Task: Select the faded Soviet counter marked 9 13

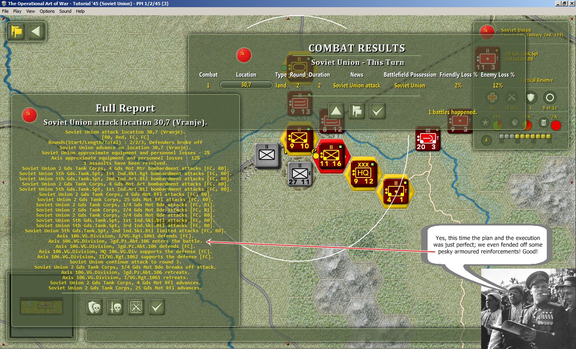Action: pos(300,104)
